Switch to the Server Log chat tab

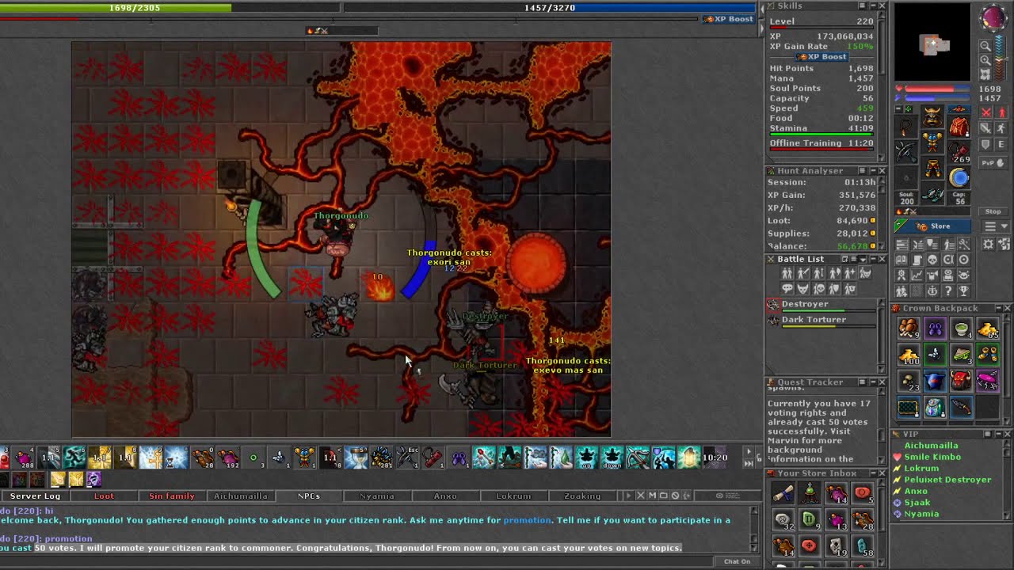tap(35, 496)
